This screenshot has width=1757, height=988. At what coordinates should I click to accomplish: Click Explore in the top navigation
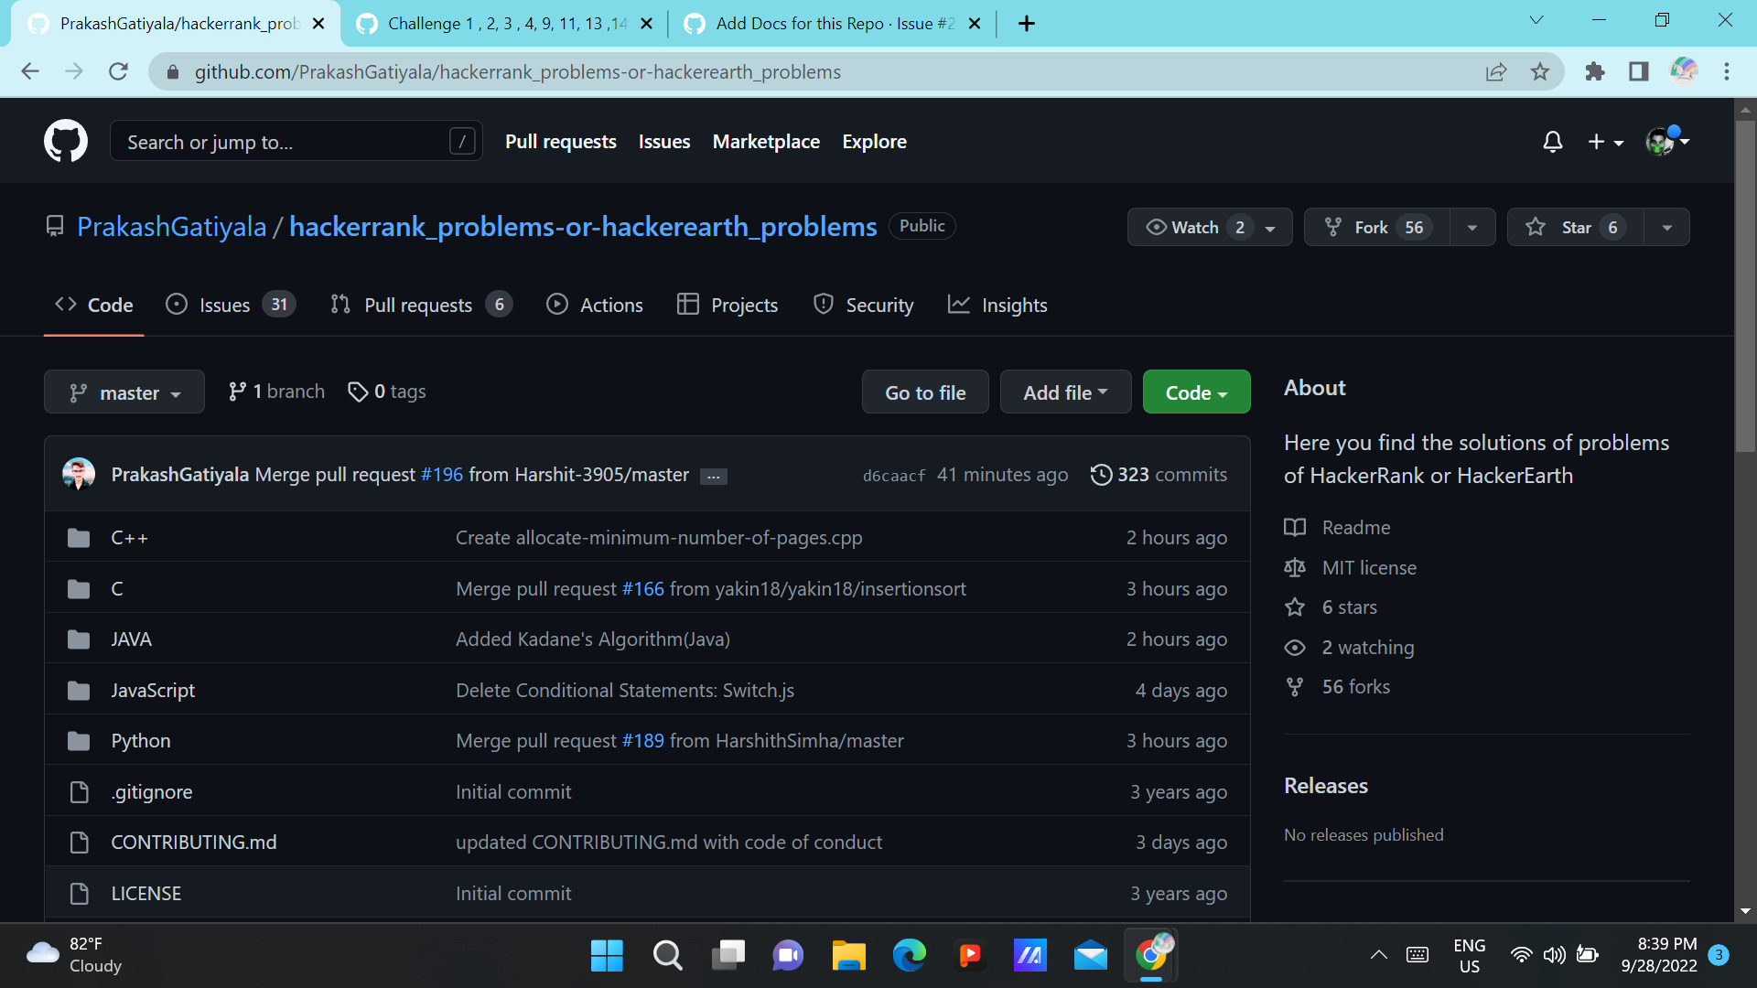[874, 142]
